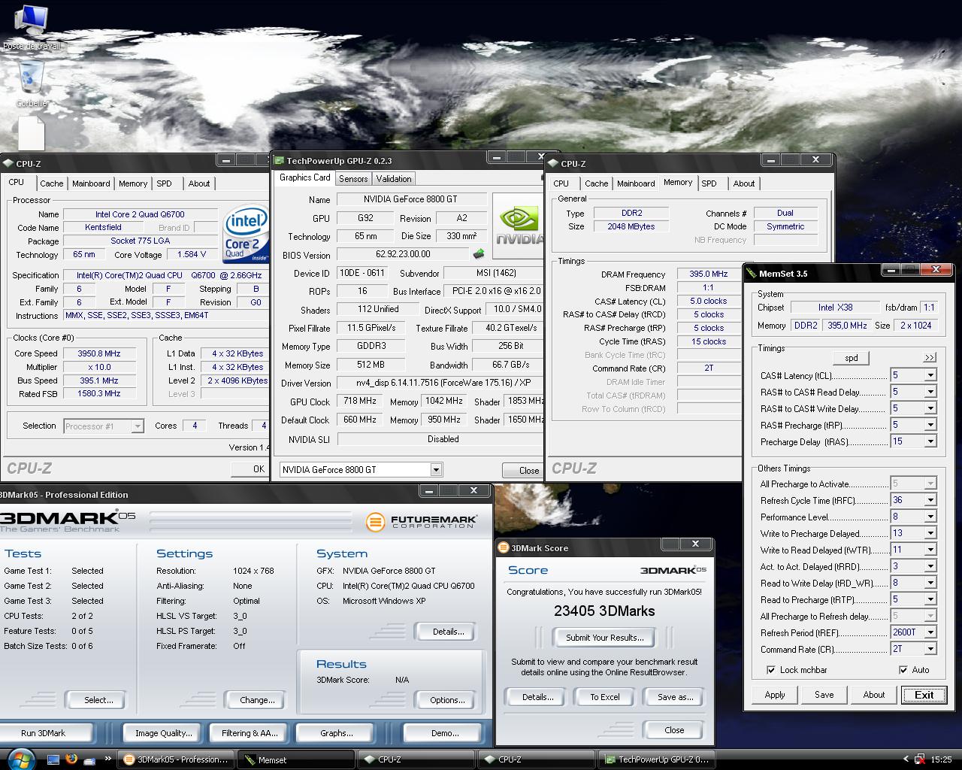Click Run 3DMark button
Image resolution: width=962 pixels, height=770 pixels.
[x=44, y=733]
